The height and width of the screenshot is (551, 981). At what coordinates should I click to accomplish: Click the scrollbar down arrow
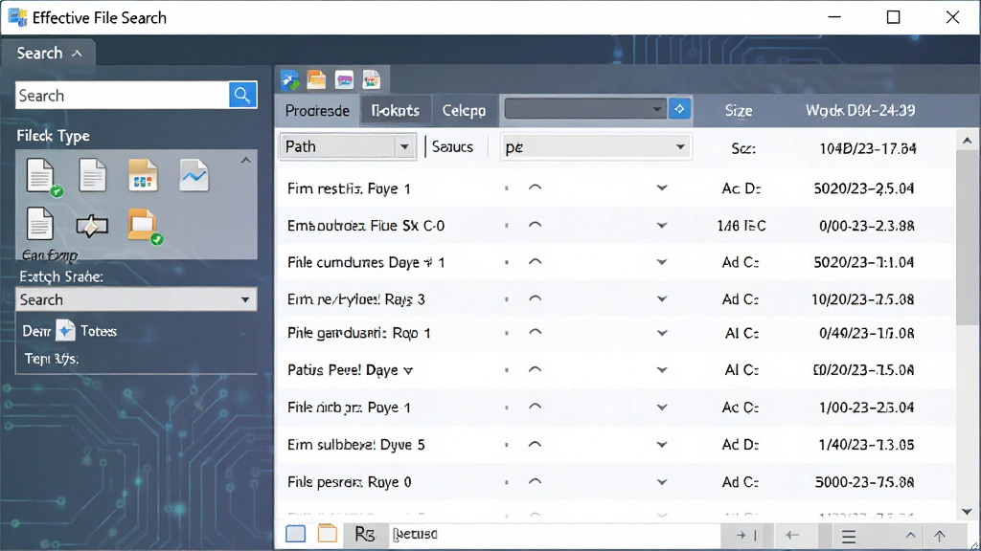[x=967, y=512]
